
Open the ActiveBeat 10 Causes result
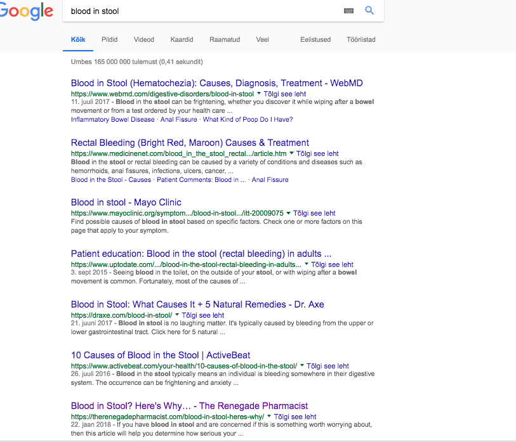(x=162, y=354)
